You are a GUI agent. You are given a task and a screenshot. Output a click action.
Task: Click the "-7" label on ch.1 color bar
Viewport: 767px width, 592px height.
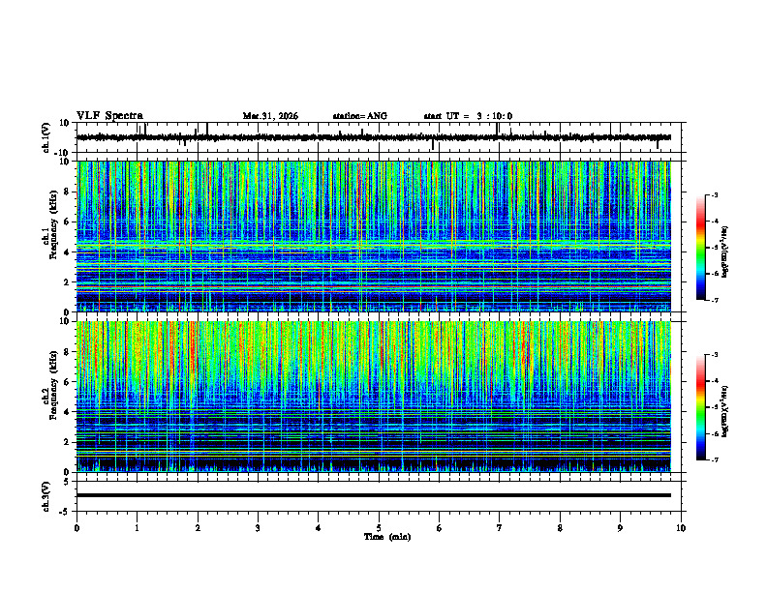[x=715, y=300]
